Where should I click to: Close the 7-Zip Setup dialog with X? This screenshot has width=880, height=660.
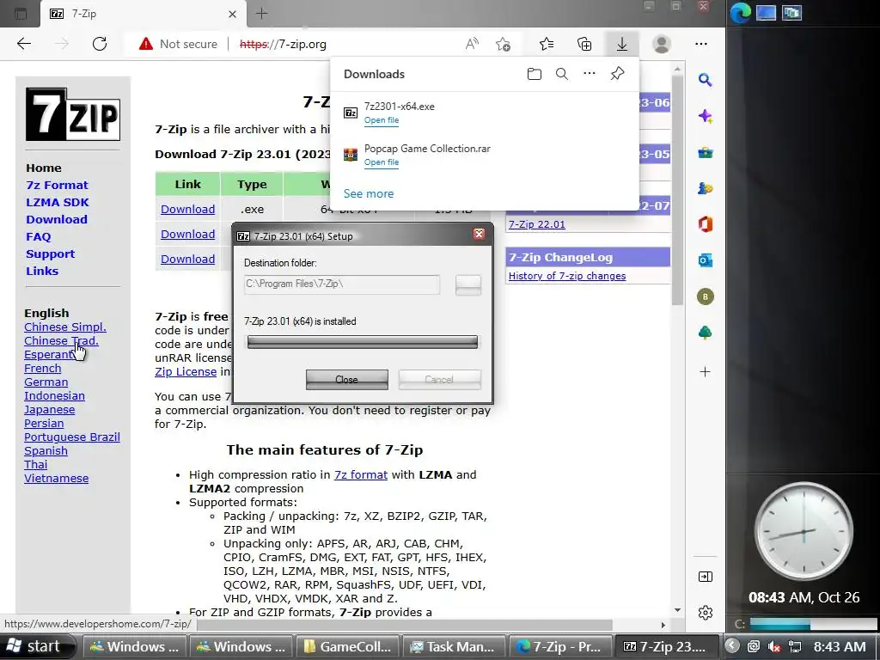point(479,234)
